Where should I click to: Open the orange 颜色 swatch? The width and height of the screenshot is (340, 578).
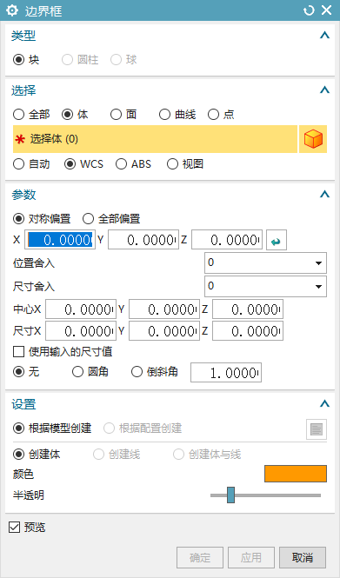(296, 474)
